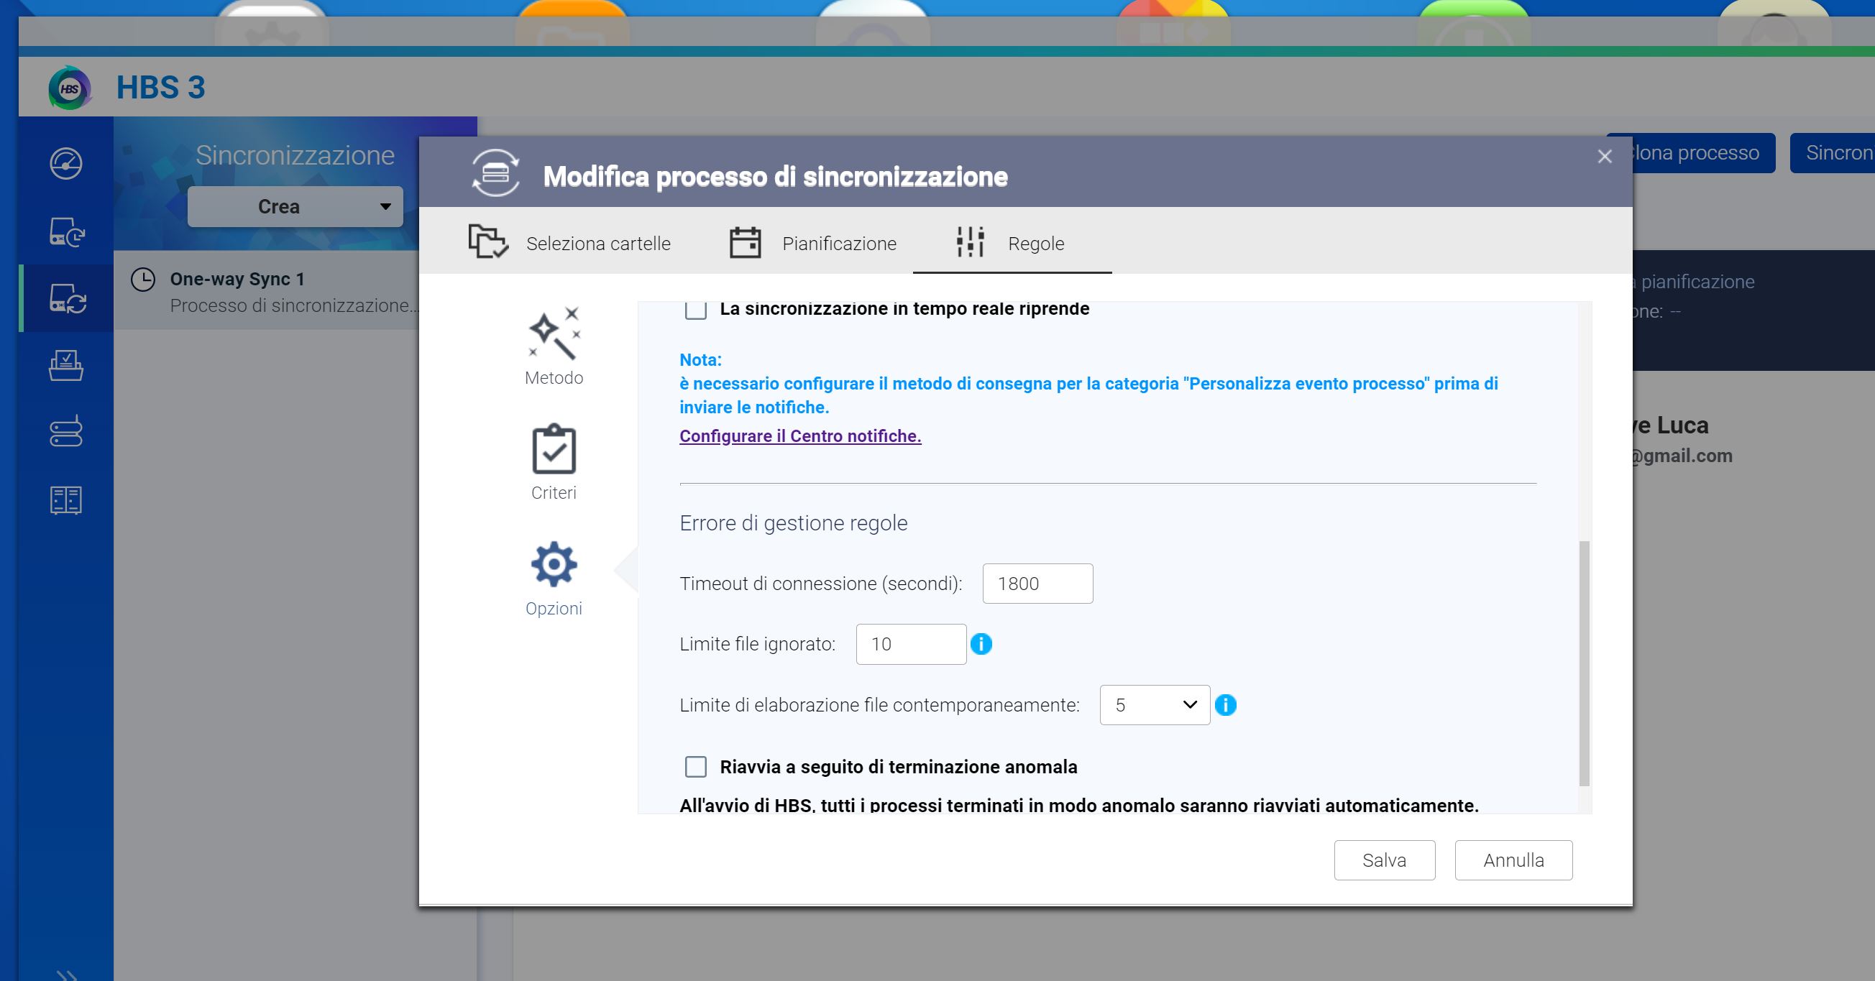Click the info icon next to Limite file ignorato

click(981, 644)
